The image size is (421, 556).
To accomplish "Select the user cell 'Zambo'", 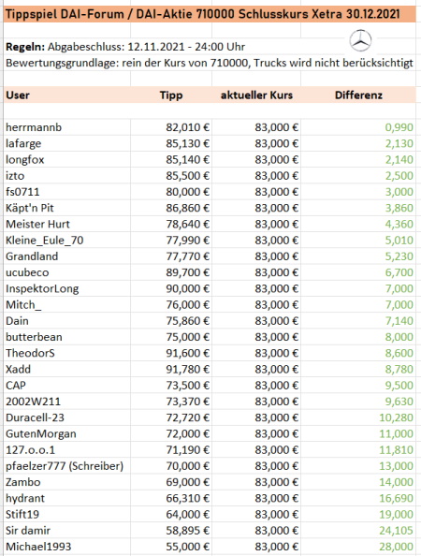I will coord(23,482).
